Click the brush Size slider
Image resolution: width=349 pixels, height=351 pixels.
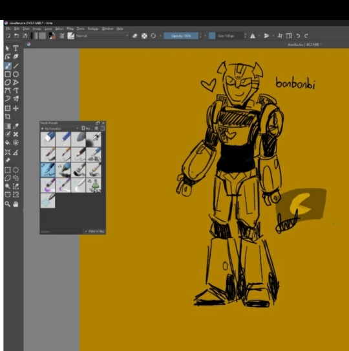click(226, 36)
